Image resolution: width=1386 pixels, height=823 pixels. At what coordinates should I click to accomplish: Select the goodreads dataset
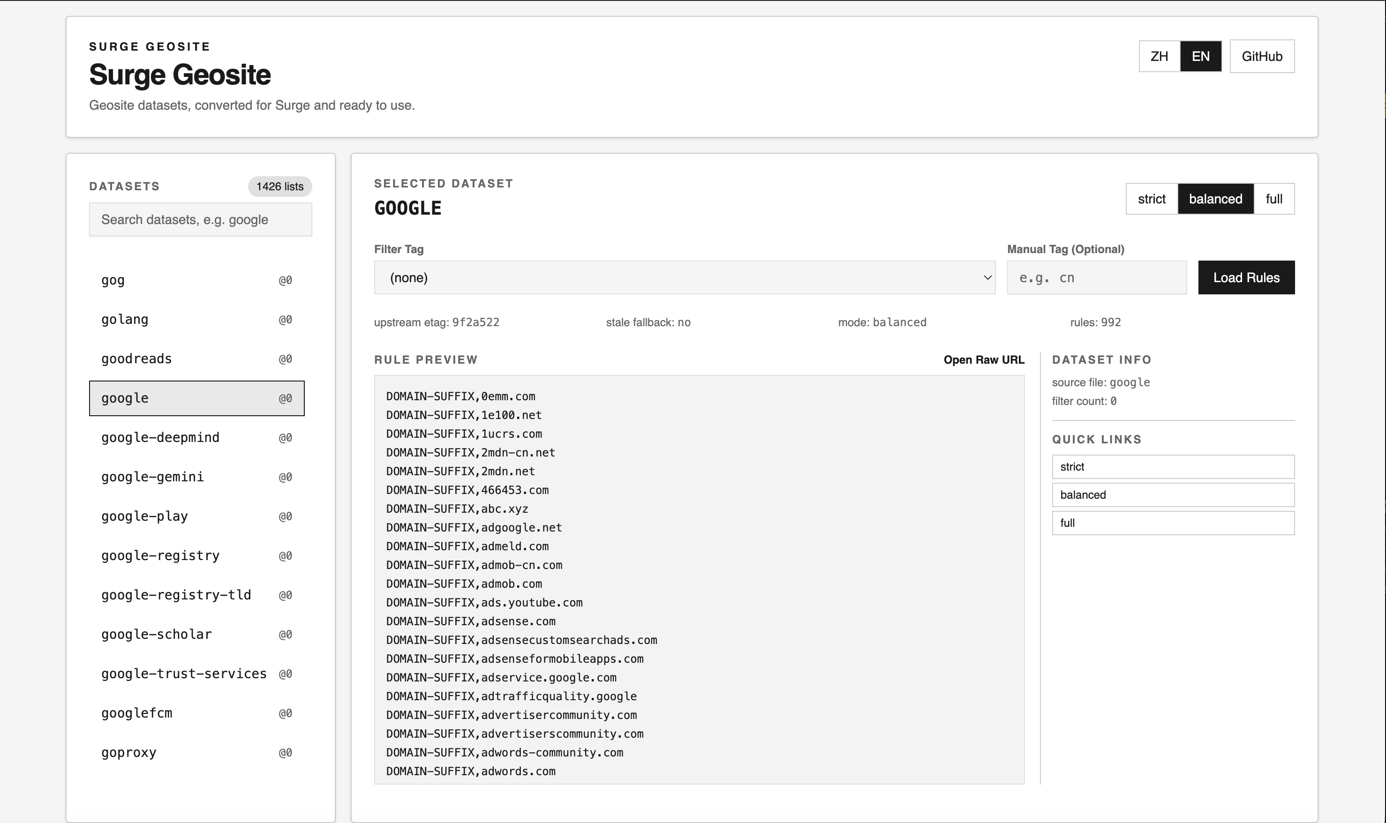196,359
